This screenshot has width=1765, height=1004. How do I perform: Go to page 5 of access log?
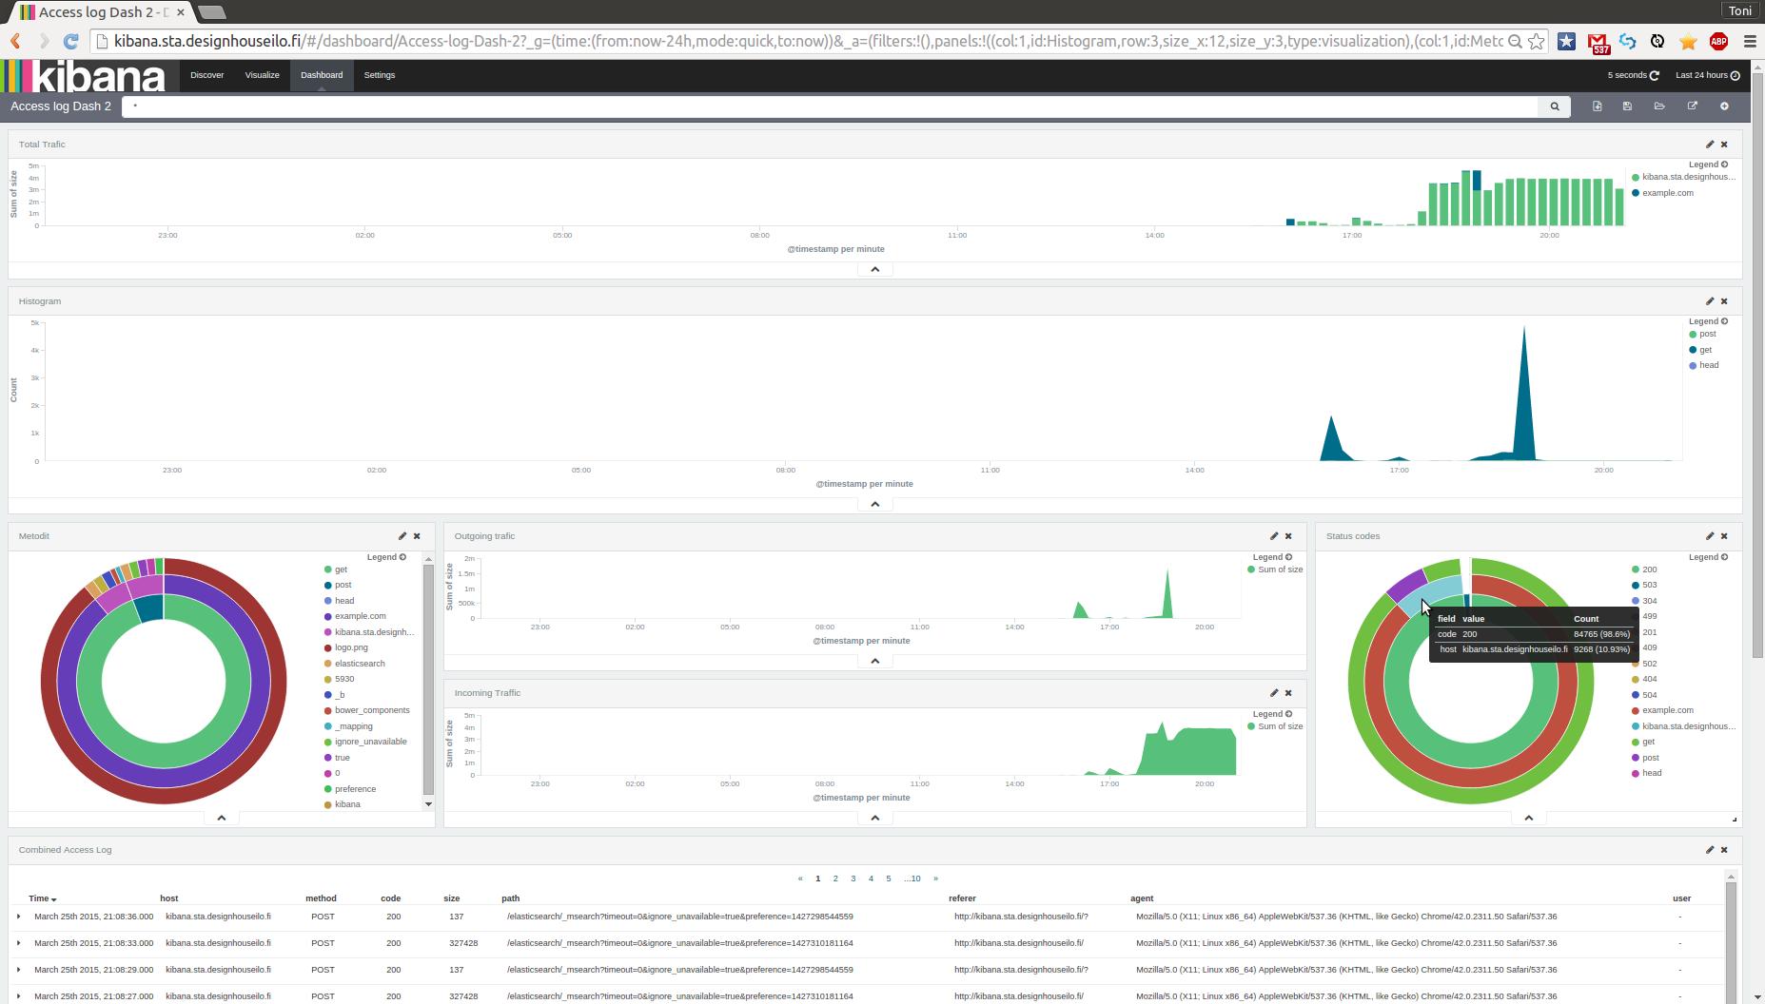pos(889,878)
